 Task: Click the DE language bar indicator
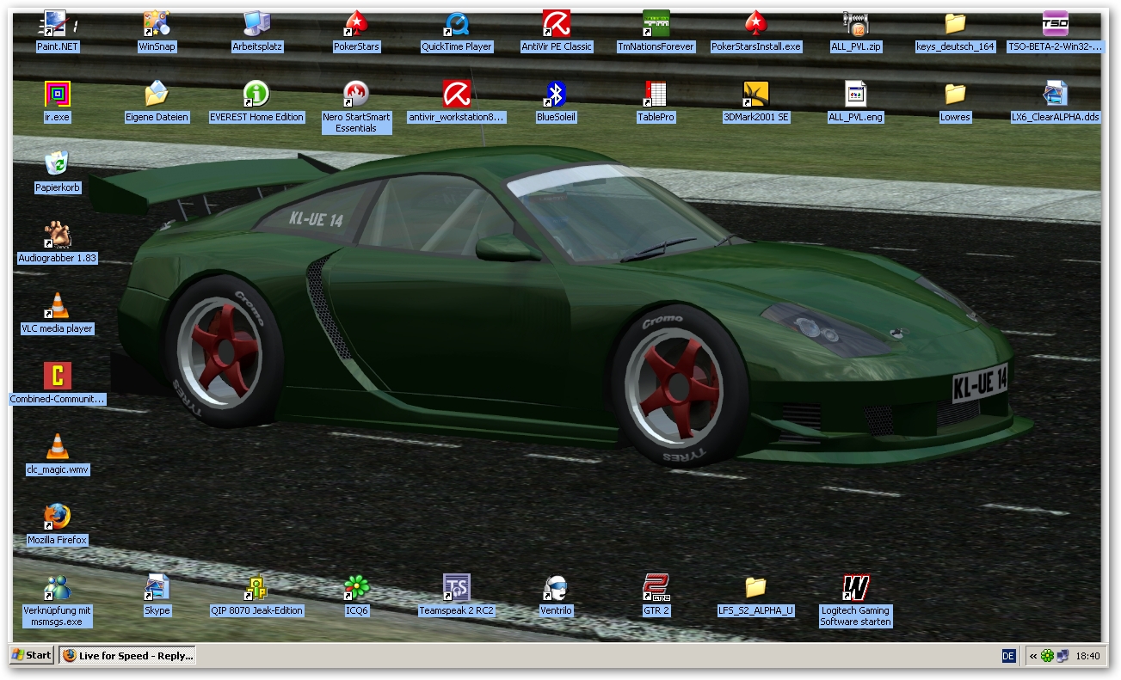pos(1008,656)
